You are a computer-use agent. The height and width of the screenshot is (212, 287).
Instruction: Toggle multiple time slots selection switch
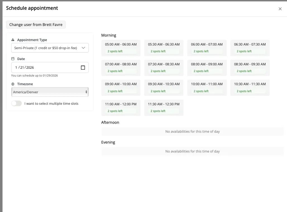[x=16, y=103]
